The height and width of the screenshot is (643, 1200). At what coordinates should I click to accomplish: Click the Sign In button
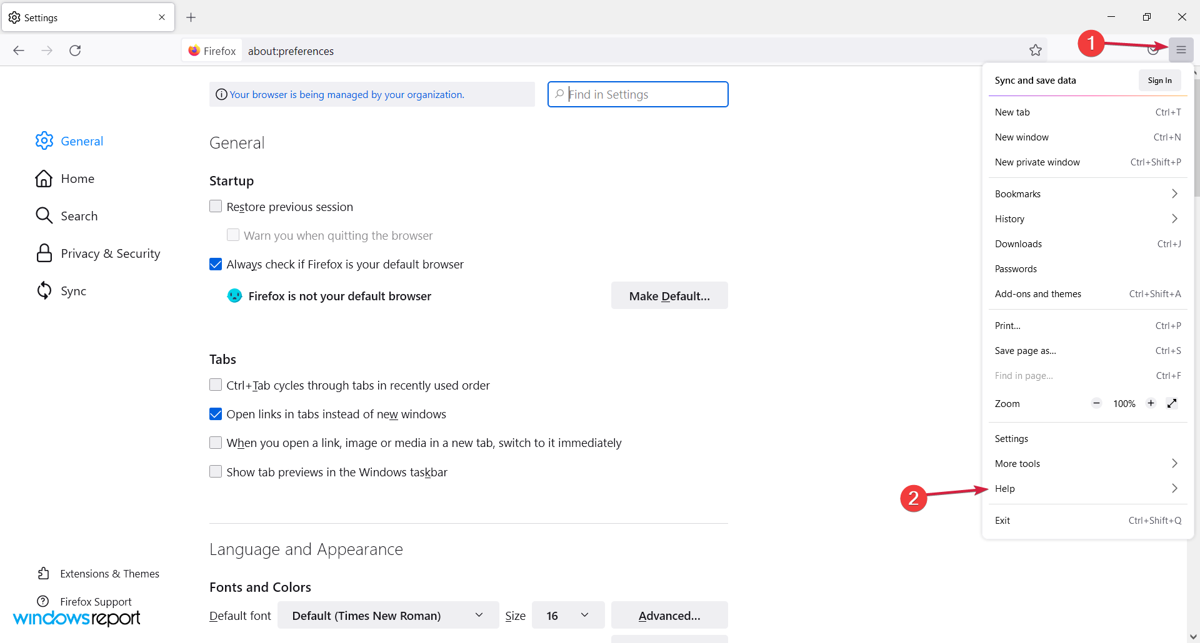point(1159,81)
